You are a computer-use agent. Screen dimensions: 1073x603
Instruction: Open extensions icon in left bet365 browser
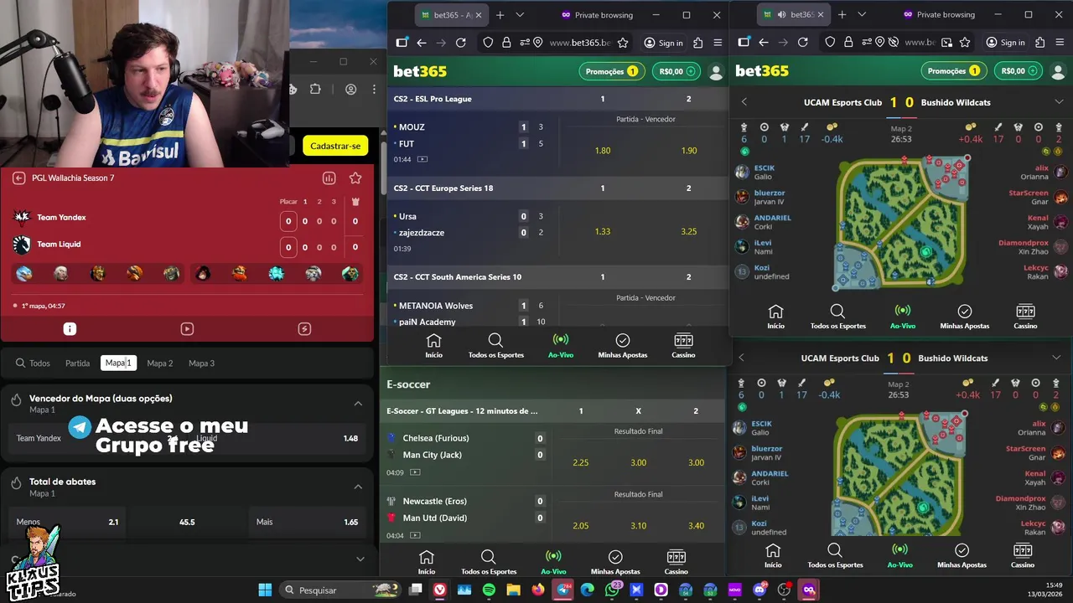pyautogui.click(x=697, y=43)
